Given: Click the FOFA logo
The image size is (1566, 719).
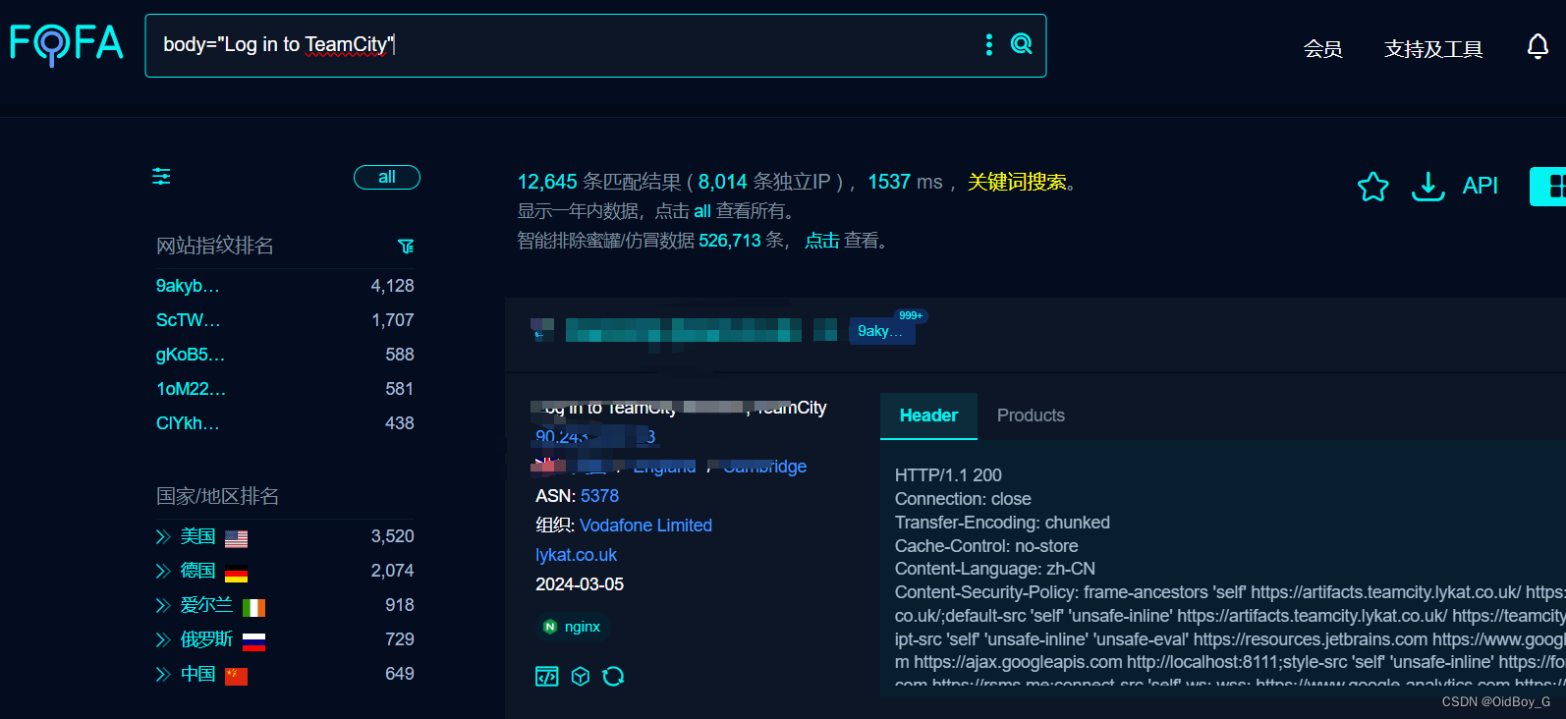Looking at the screenshot, I should pyautogui.click(x=67, y=44).
